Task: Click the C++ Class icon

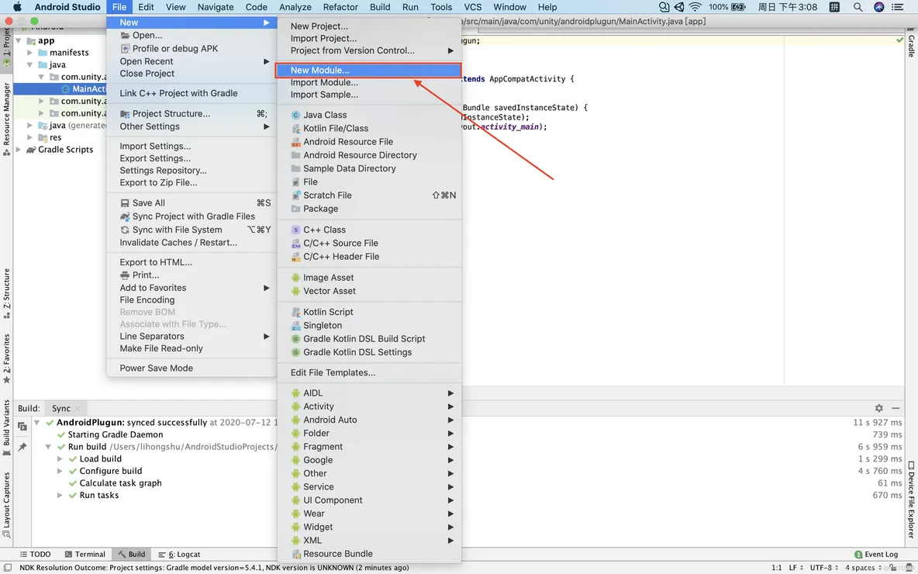Action: pos(295,230)
